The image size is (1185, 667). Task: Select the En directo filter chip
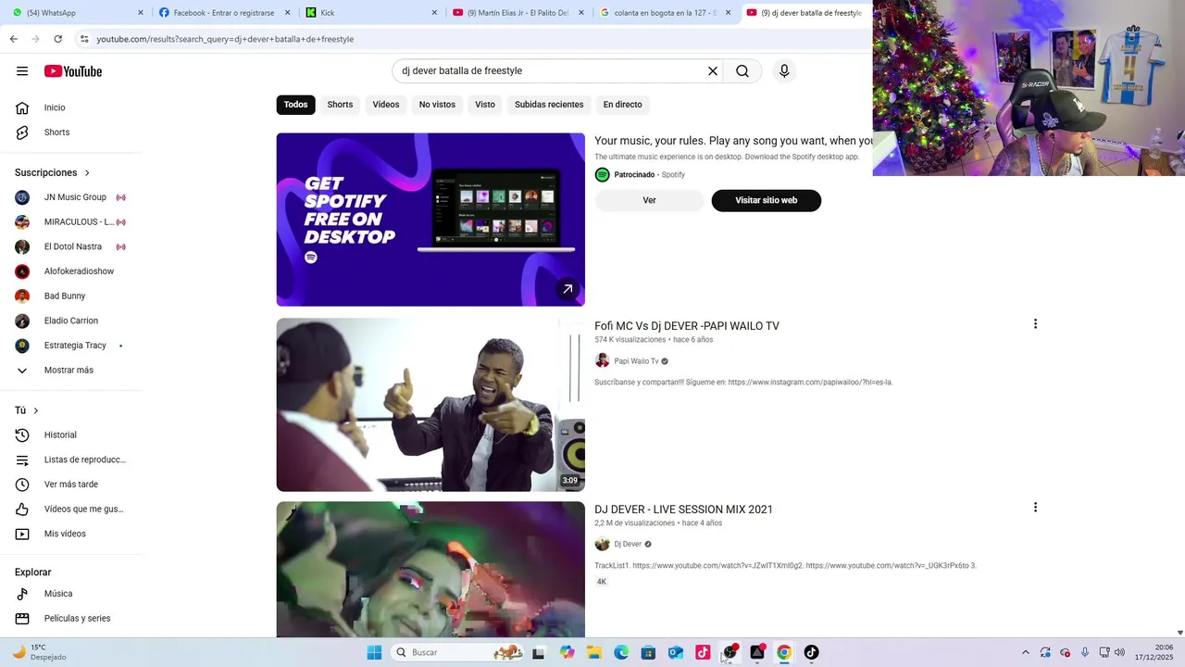point(622,105)
